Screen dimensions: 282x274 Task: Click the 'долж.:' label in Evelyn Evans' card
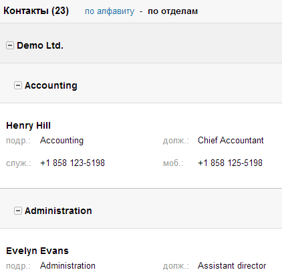click(x=176, y=266)
